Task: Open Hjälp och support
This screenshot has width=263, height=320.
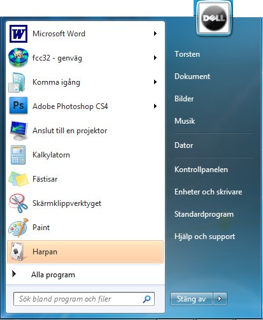Action: [x=204, y=236]
